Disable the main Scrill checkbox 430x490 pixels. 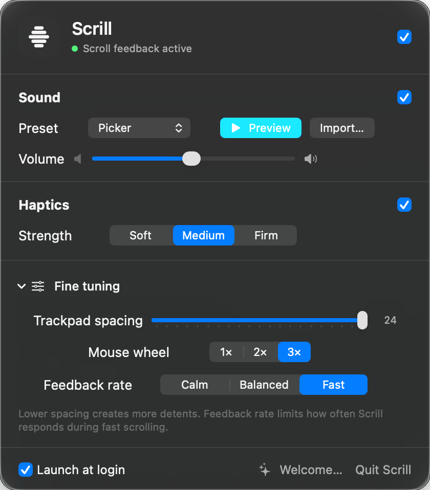pos(404,37)
